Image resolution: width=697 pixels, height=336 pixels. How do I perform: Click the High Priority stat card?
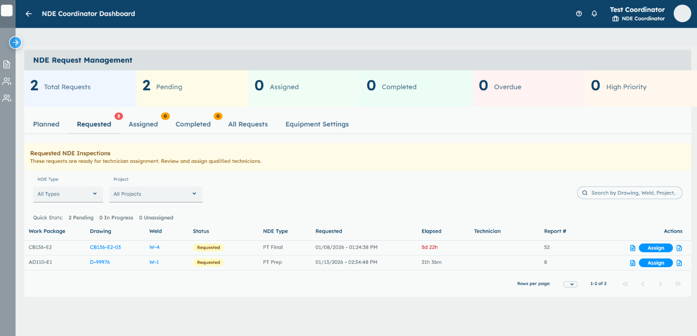[x=641, y=88]
